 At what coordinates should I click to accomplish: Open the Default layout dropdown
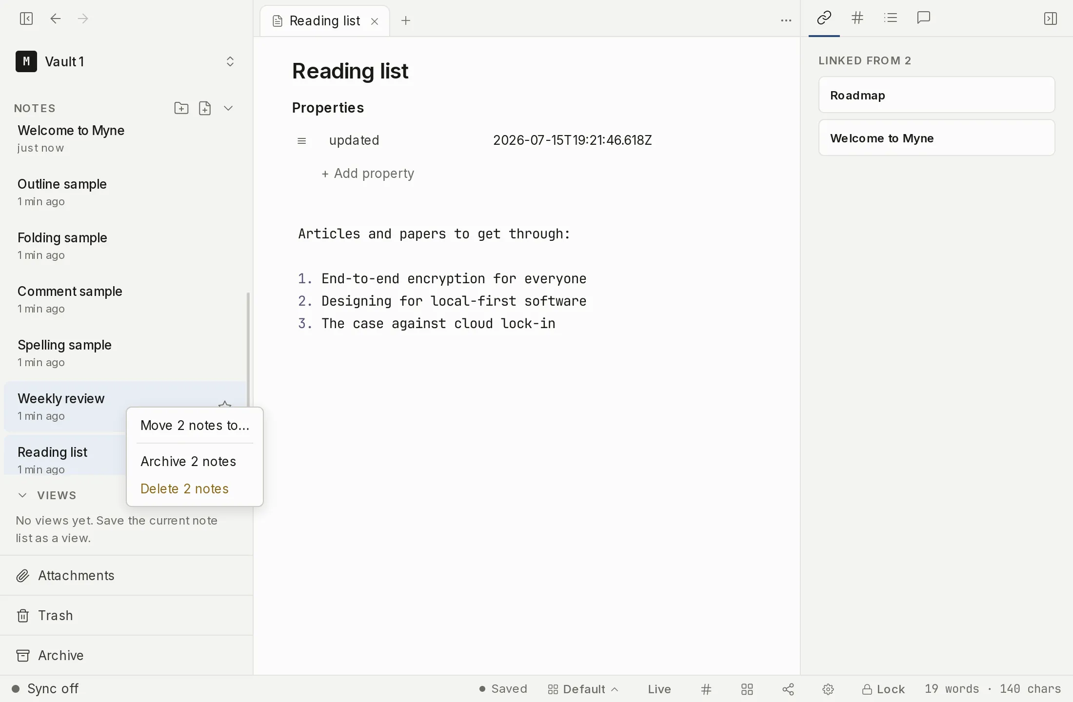point(583,689)
